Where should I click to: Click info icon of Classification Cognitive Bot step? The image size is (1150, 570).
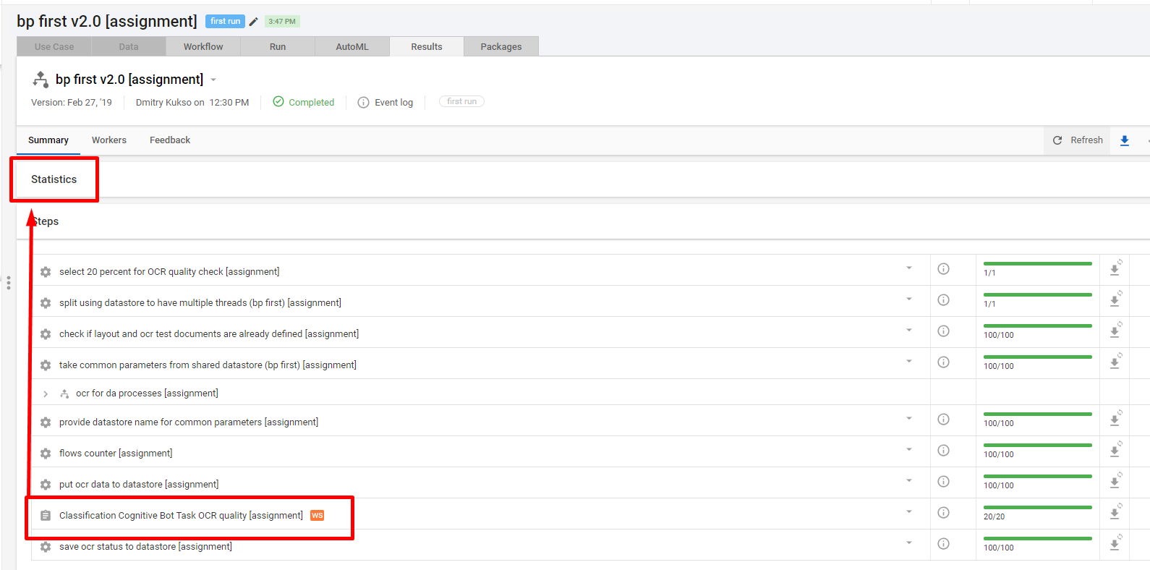[x=944, y=513]
